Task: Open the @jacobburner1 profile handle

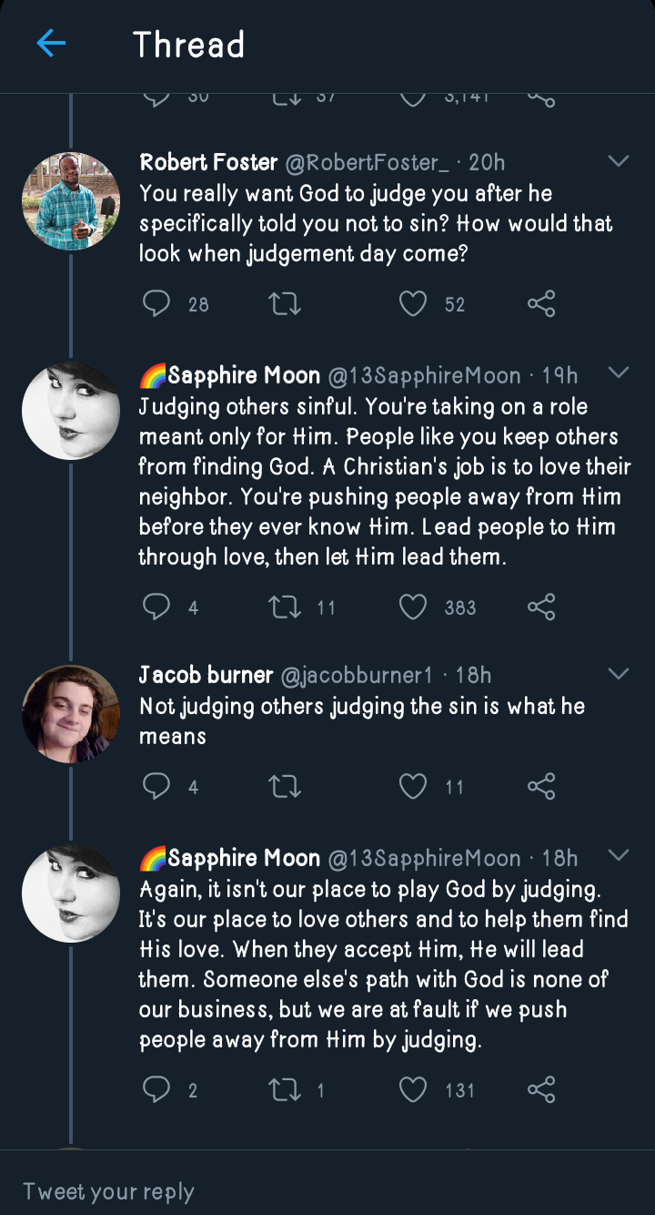Action: (357, 675)
